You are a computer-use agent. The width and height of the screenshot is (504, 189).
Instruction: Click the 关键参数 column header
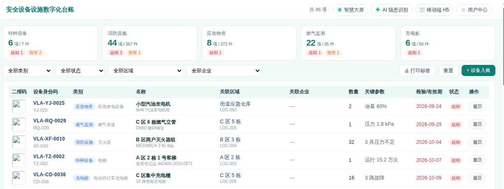coord(375,92)
